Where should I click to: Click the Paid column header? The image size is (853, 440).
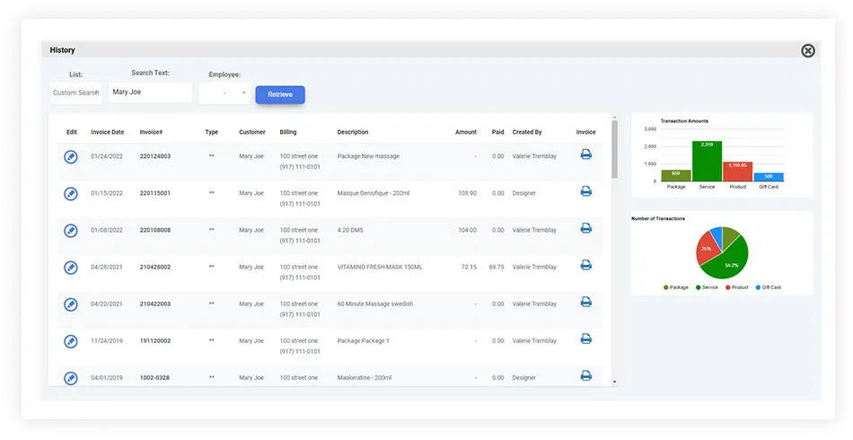click(497, 132)
